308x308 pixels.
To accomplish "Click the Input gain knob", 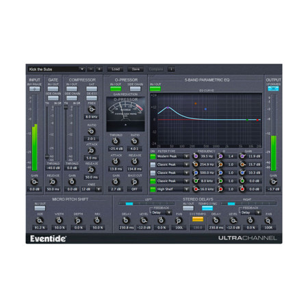I will click(x=34, y=182).
